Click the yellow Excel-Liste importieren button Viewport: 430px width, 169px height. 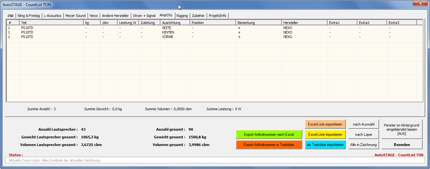click(325, 134)
